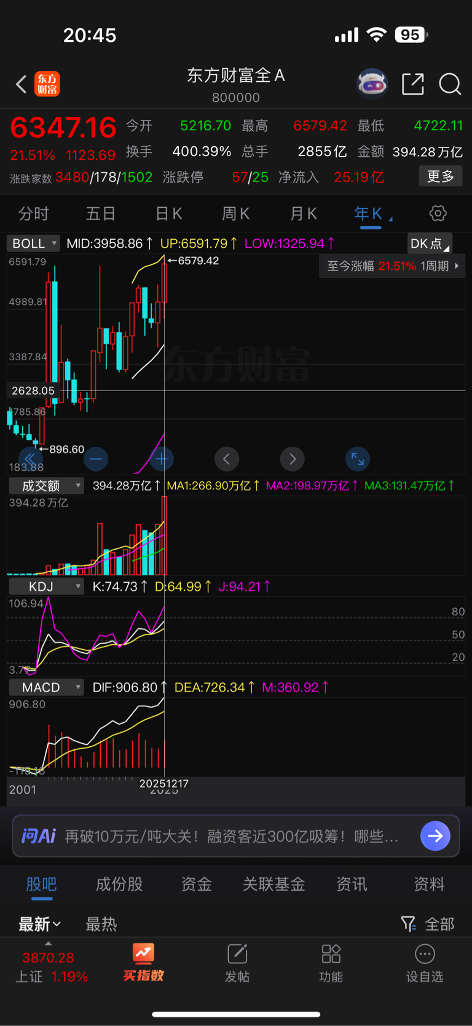This screenshot has width=472, height=1026.
Task: Open search with magnifier icon
Action: pos(450,84)
